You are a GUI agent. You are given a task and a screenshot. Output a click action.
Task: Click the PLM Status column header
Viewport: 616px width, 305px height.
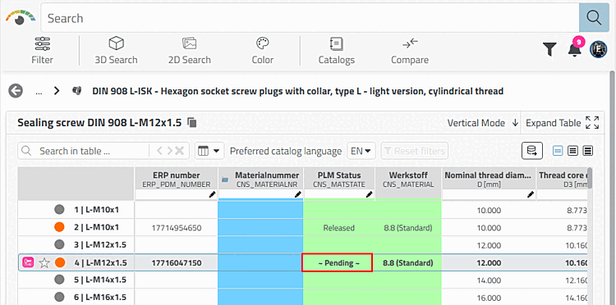[339, 180]
